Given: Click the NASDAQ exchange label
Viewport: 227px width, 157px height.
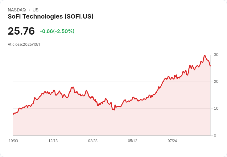Looking at the screenshot, I should click(17, 10).
